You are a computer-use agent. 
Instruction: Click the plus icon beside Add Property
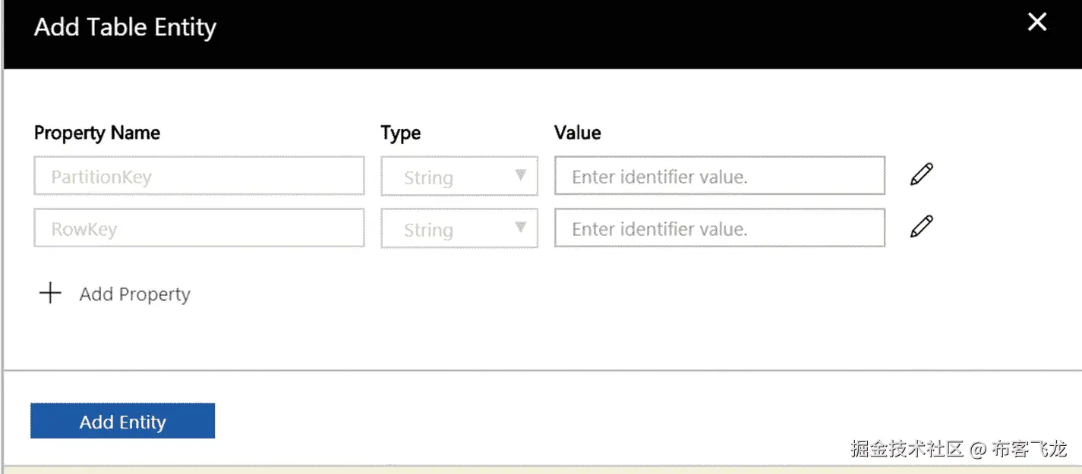(x=50, y=294)
